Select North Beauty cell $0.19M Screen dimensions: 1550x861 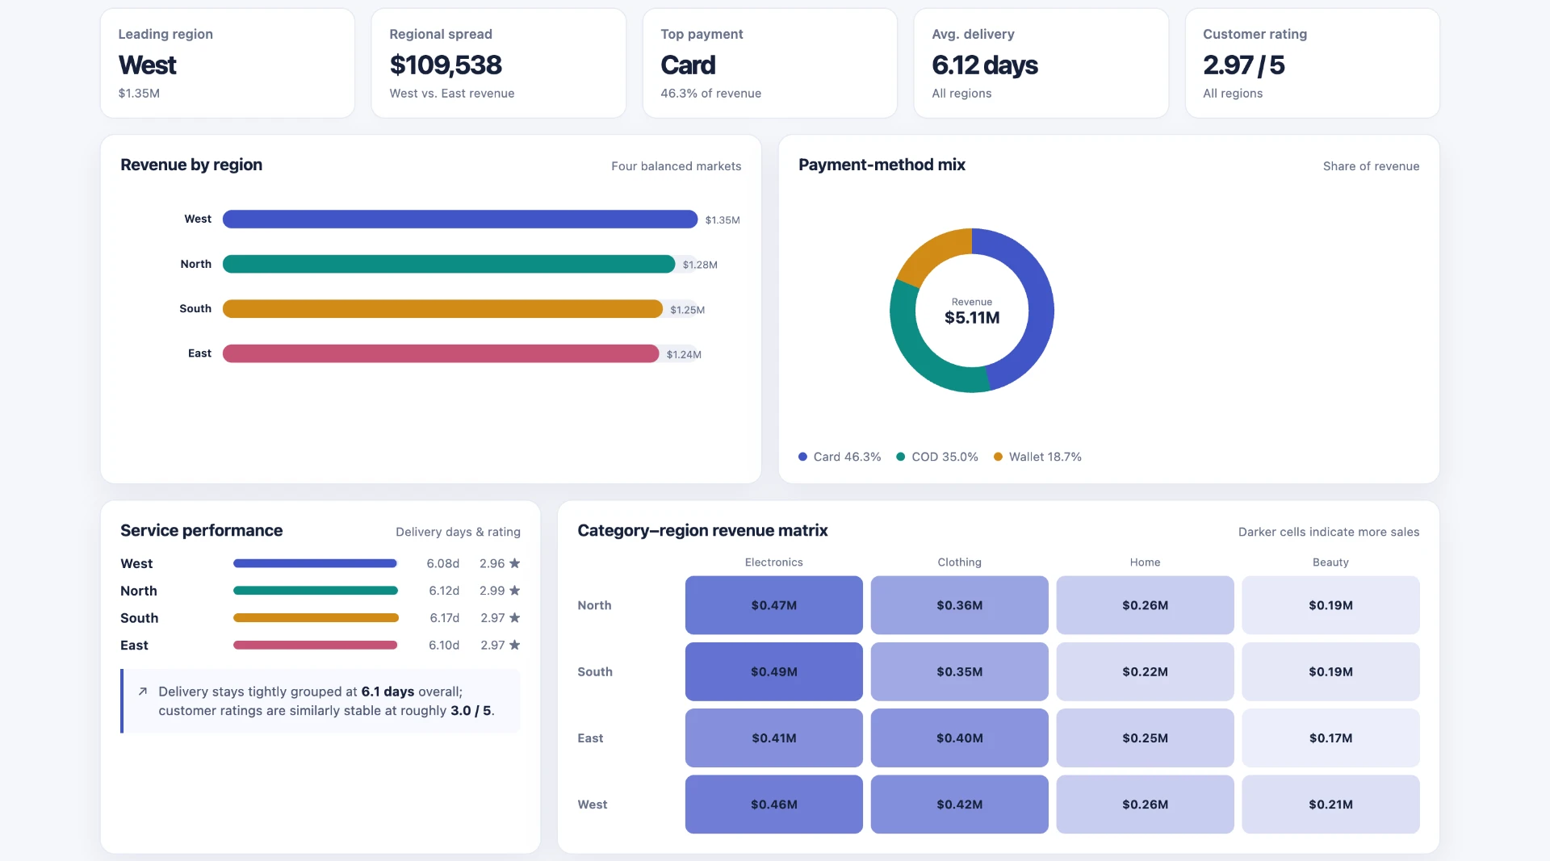coord(1330,605)
